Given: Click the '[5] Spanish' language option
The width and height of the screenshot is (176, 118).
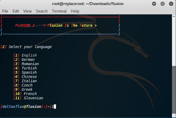Looking at the screenshot, I should click(25, 72).
